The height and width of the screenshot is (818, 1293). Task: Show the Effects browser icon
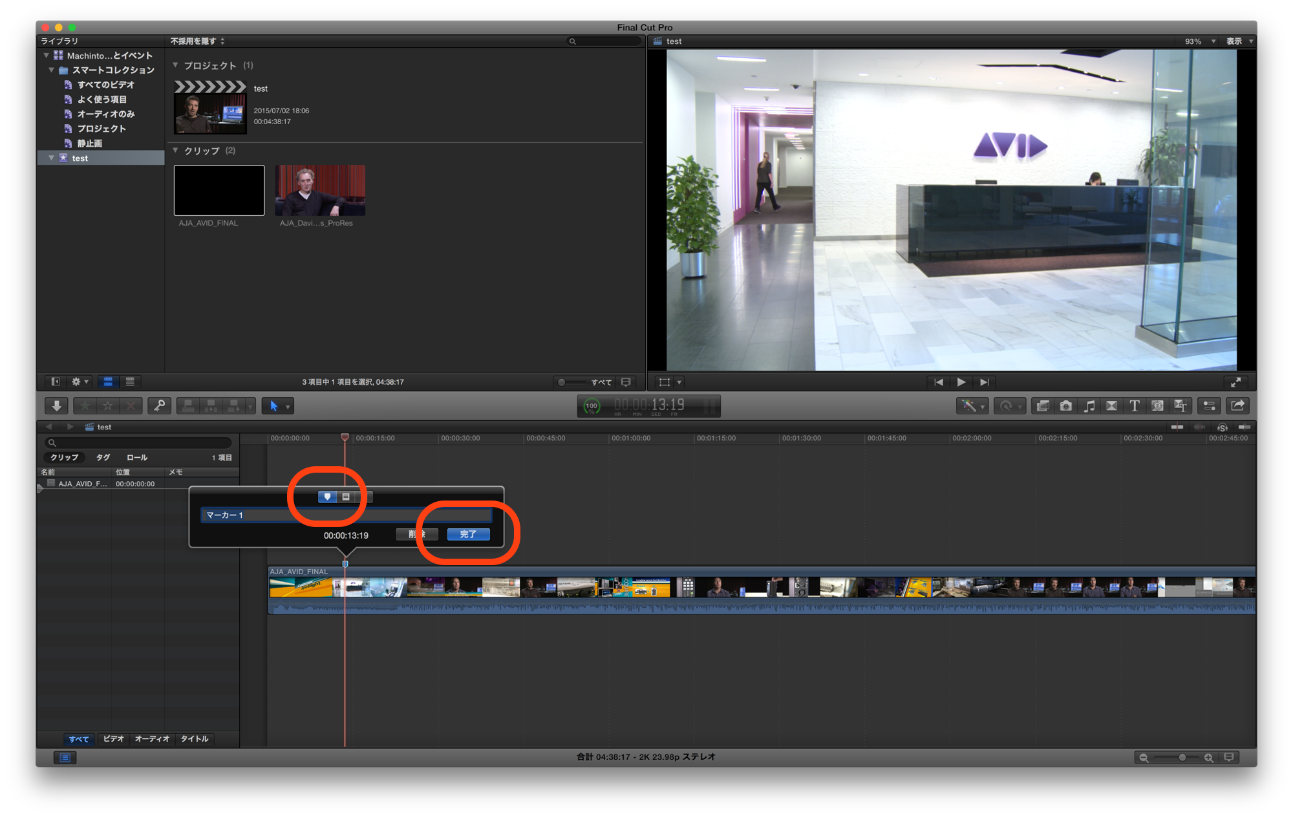point(1043,406)
